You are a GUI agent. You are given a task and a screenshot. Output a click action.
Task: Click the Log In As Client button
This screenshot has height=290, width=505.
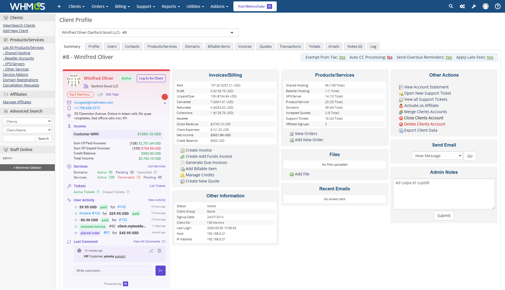(151, 78)
